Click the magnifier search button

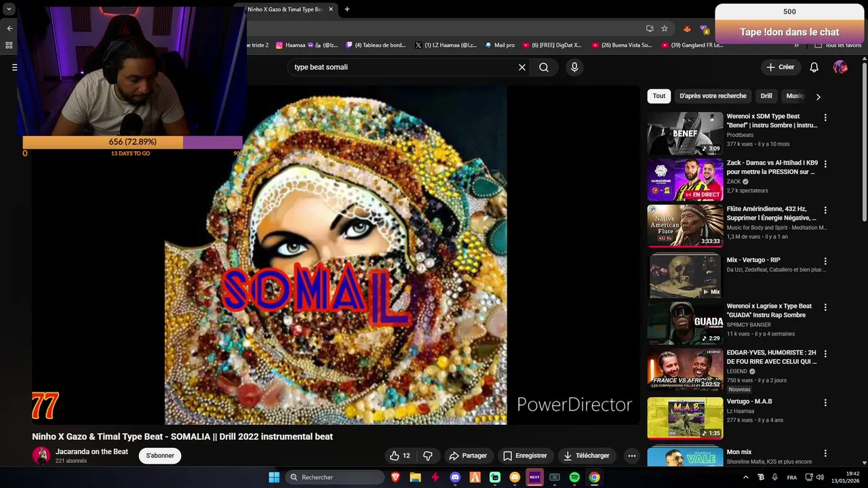pyautogui.click(x=544, y=67)
